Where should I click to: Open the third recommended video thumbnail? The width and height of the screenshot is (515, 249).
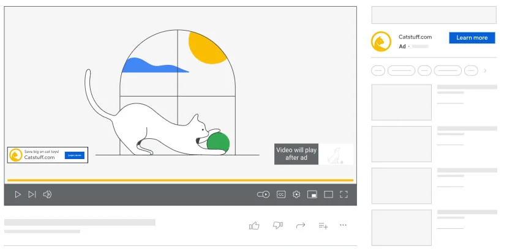[401, 186]
